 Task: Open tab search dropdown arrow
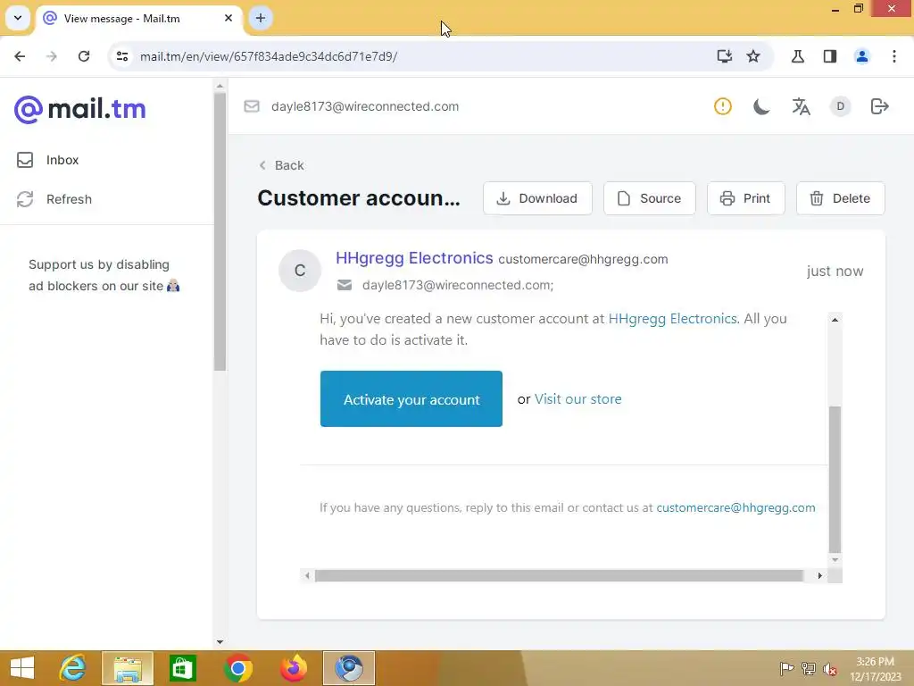coord(18,18)
